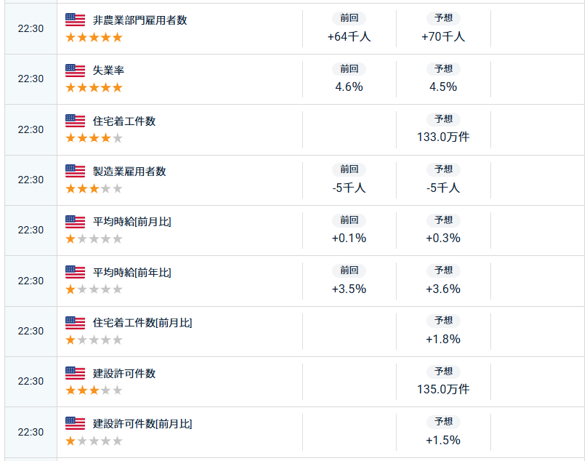Click US flag icon beside 非農業部門雇用者数
This screenshot has width=587, height=461.
tap(75, 20)
